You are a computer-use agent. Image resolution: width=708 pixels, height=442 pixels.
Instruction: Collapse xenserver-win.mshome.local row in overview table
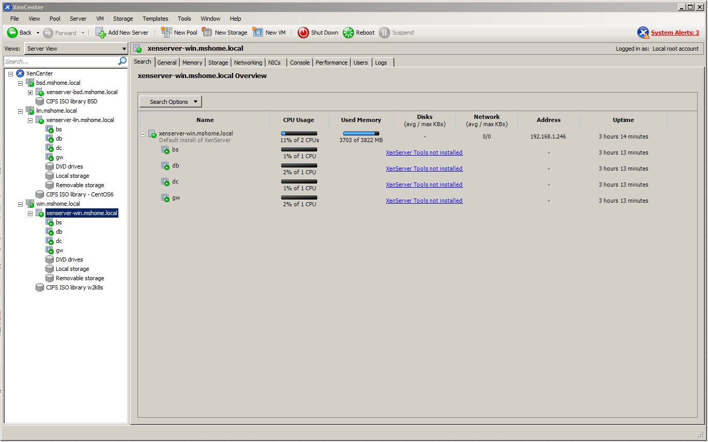(143, 134)
